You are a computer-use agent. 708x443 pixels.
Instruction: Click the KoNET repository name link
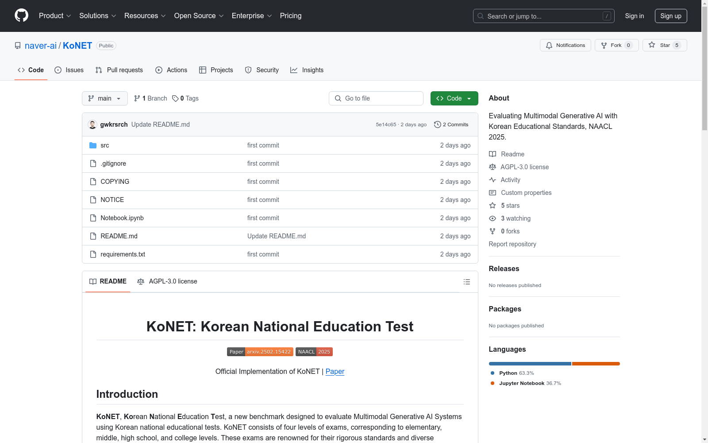77,46
